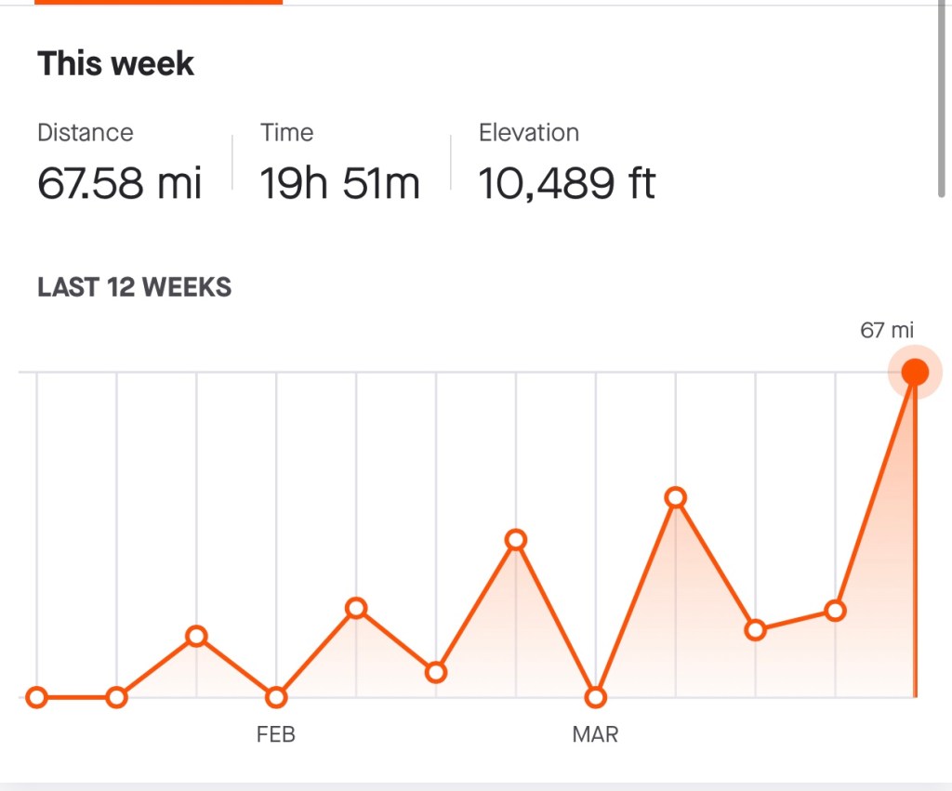Image resolution: width=952 pixels, height=791 pixels.
Task: Tap the Time 19h 51m stat
Action: point(339,183)
